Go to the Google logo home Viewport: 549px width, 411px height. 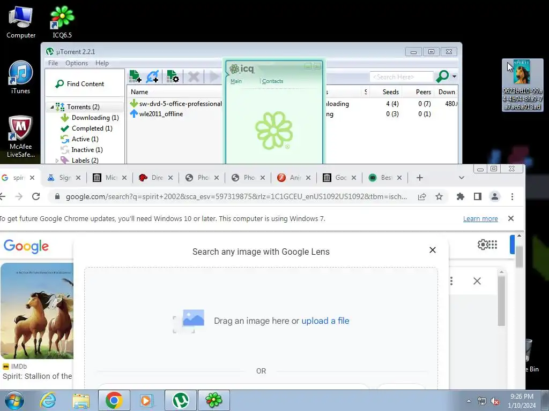pos(26,246)
